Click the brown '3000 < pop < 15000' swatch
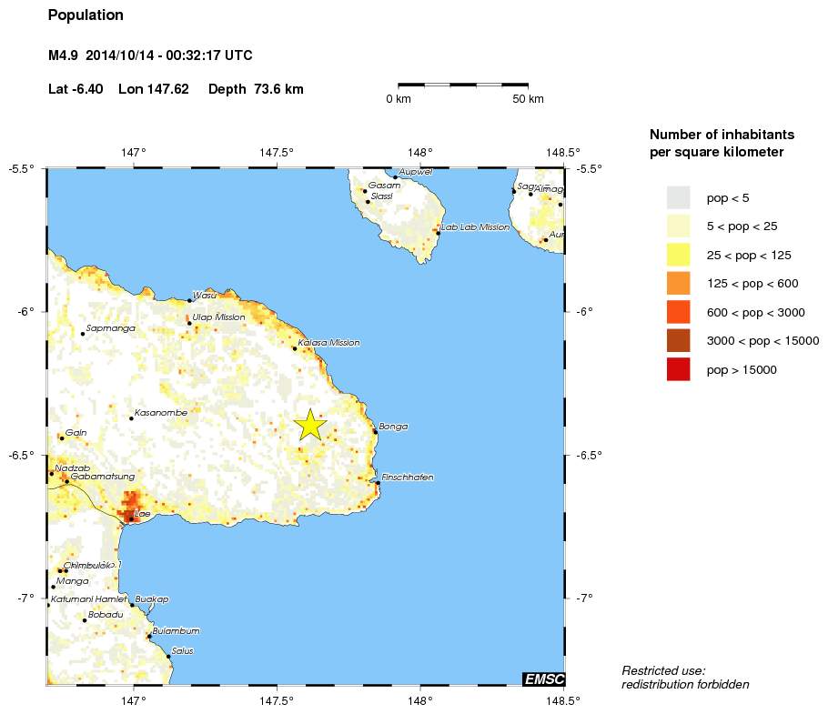Image resolution: width=828 pixels, height=714 pixels. click(x=678, y=340)
